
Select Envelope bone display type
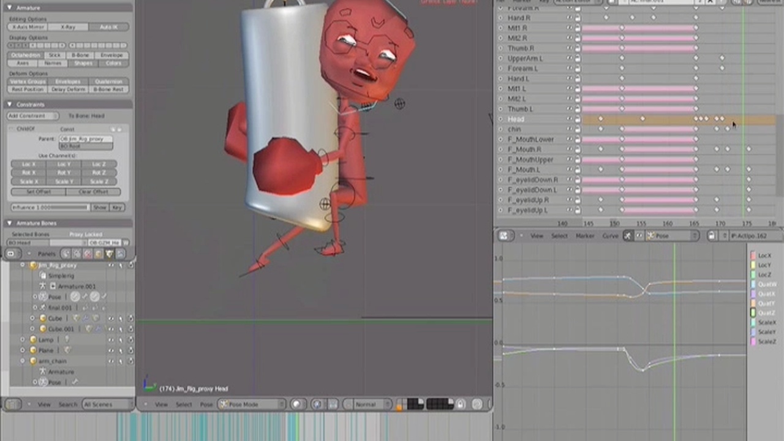(x=111, y=55)
